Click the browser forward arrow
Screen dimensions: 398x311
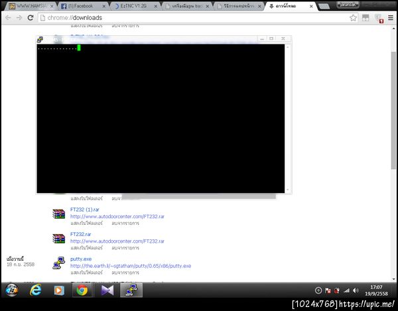[19, 17]
